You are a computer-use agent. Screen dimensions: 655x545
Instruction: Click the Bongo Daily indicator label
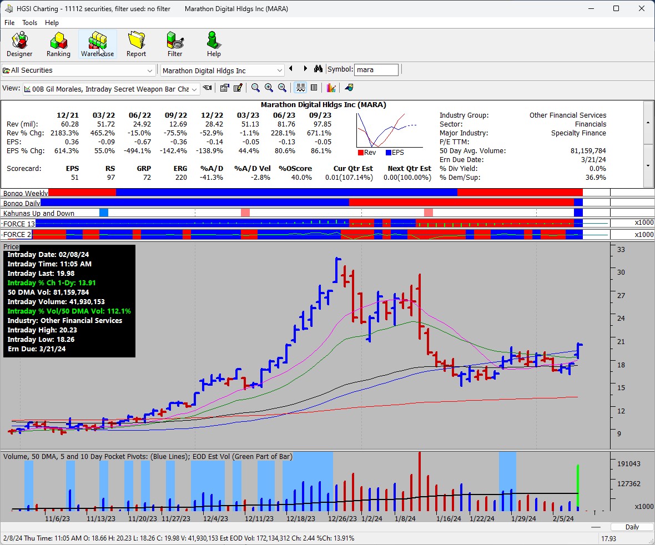coord(22,203)
